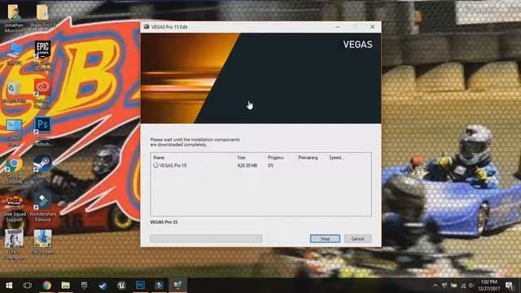The image size is (521, 293).
Task: Select the Adobe Photoshop desktop shortcut
Action: [42, 132]
